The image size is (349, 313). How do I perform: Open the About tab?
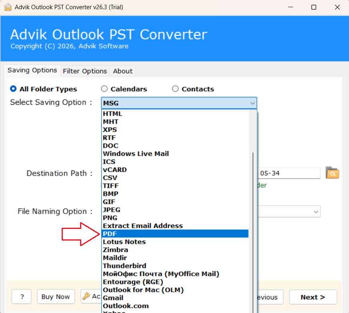point(122,71)
